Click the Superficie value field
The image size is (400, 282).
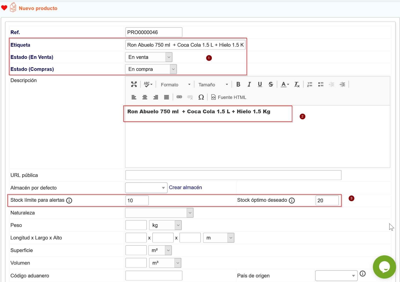pyautogui.click(x=136, y=250)
